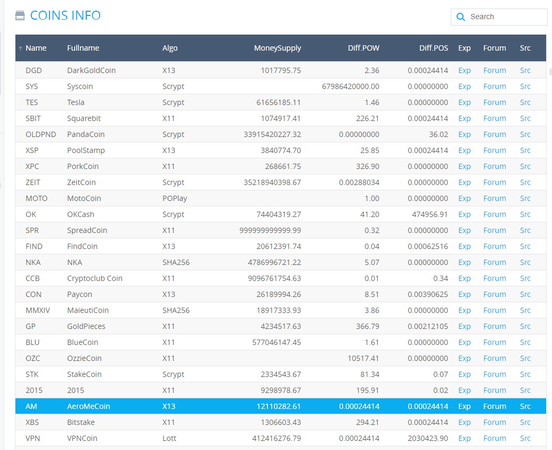
Task: Sort table by Diff.POS column
Action: tap(433, 48)
